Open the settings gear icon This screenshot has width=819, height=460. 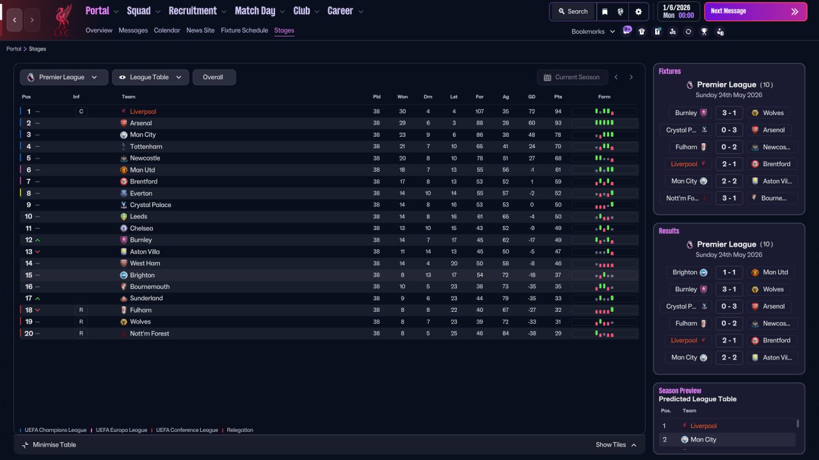(x=638, y=11)
